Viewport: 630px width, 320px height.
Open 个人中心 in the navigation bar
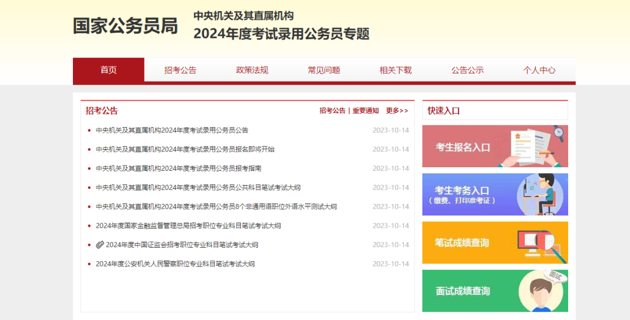click(539, 71)
